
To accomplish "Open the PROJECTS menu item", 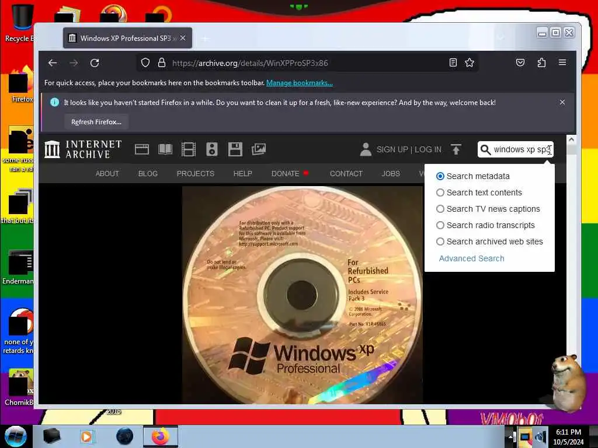I will [x=195, y=173].
